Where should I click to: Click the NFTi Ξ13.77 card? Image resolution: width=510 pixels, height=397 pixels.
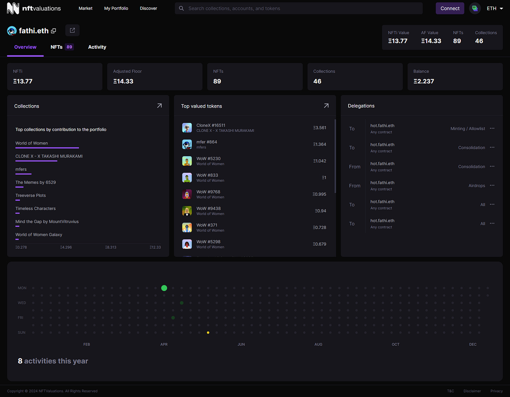point(55,77)
